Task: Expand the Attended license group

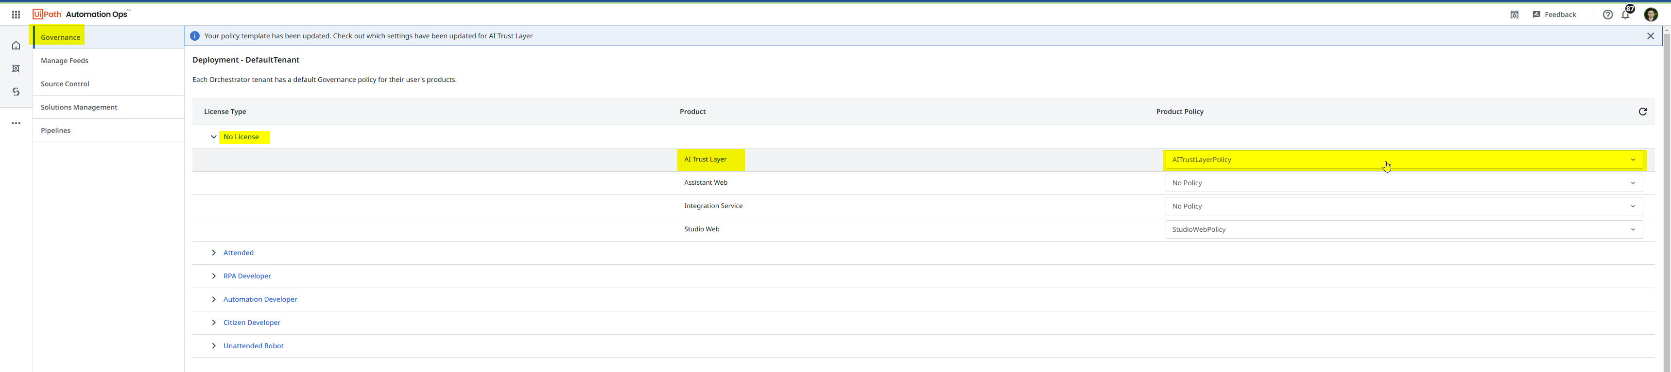Action: (213, 253)
